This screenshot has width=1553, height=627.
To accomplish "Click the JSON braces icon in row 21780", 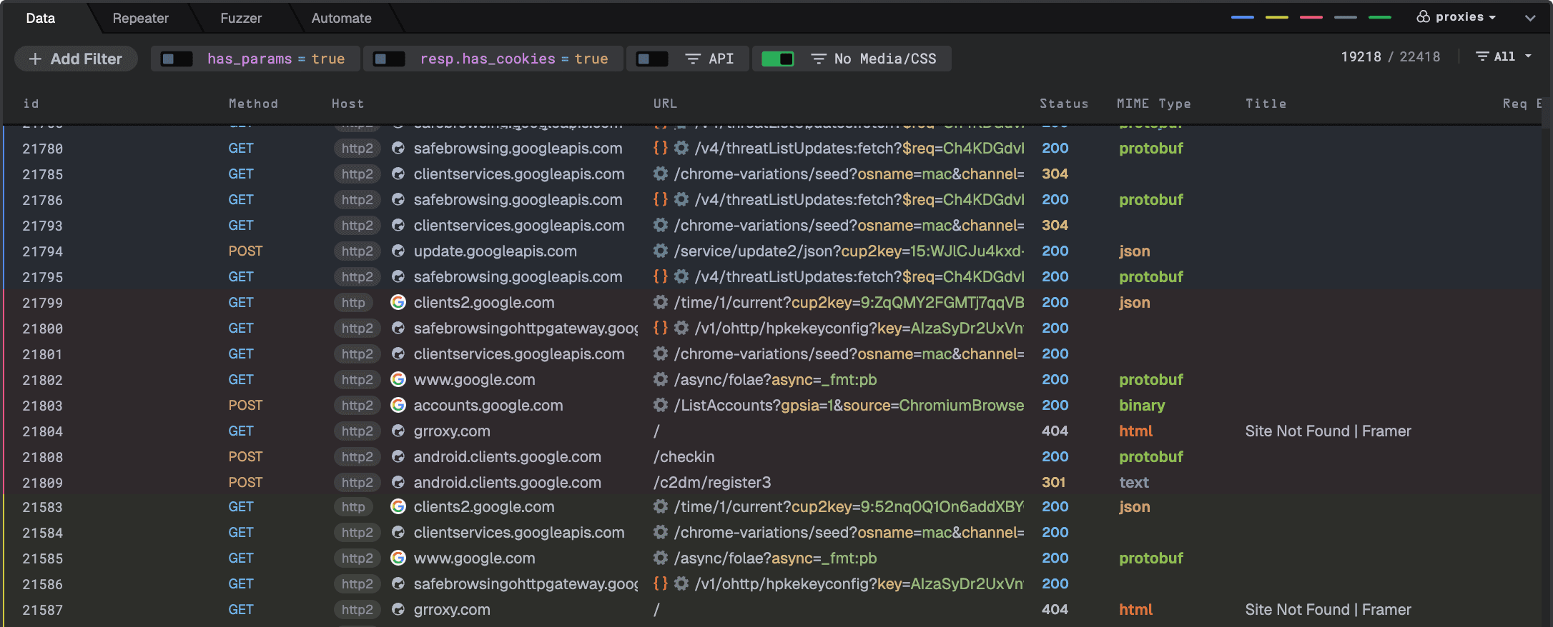I will pyautogui.click(x=660, y=148).
